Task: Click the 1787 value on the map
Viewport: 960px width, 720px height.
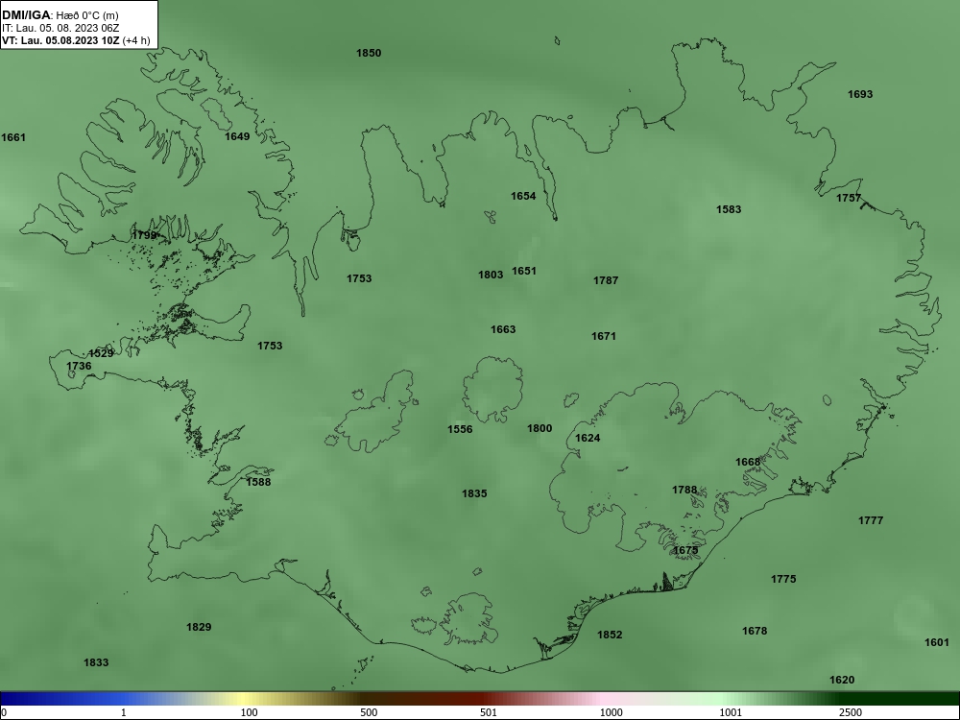Action: pos(606,280)
